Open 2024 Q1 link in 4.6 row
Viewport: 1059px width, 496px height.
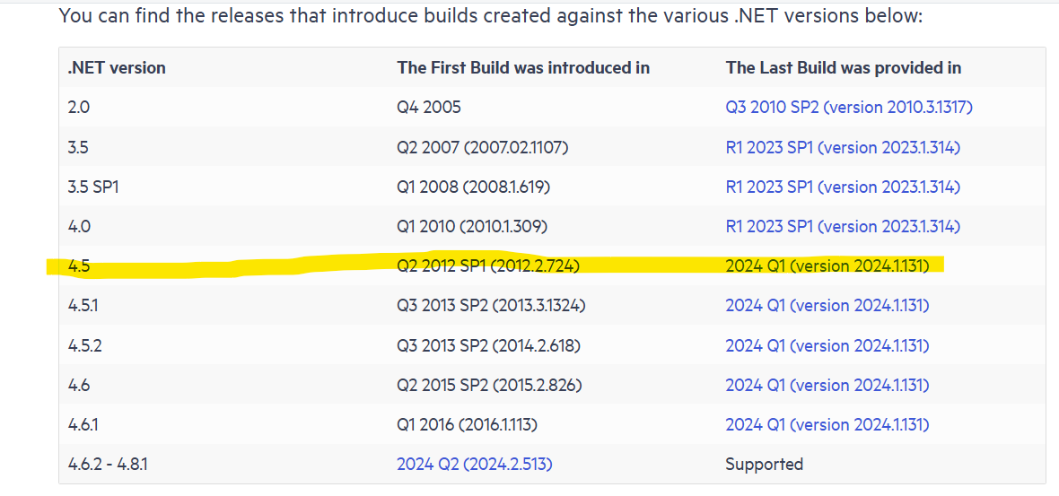click(x=827, y=385)
